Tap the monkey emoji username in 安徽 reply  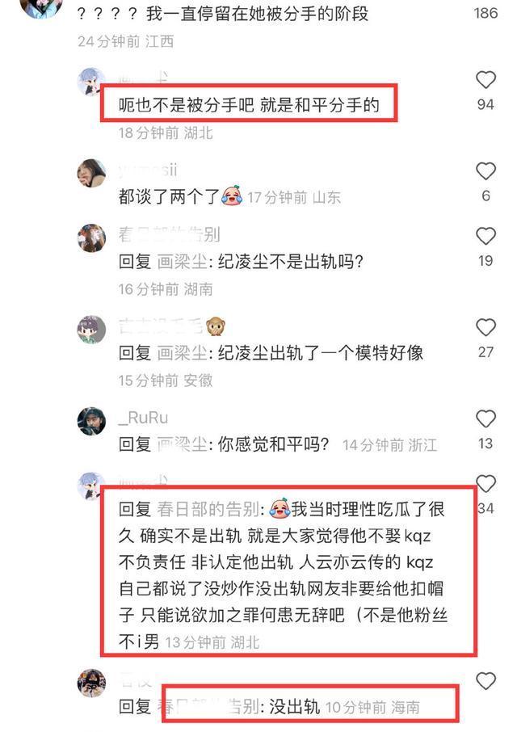pos(172,326)
